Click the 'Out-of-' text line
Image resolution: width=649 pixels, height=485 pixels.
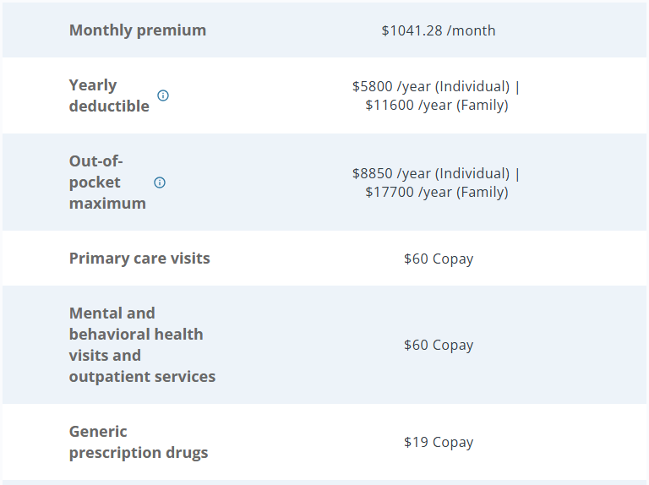click(x=96, y=161)
